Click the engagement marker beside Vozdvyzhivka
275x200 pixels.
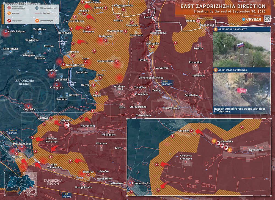pyautogui.click(x=116, y=62)
